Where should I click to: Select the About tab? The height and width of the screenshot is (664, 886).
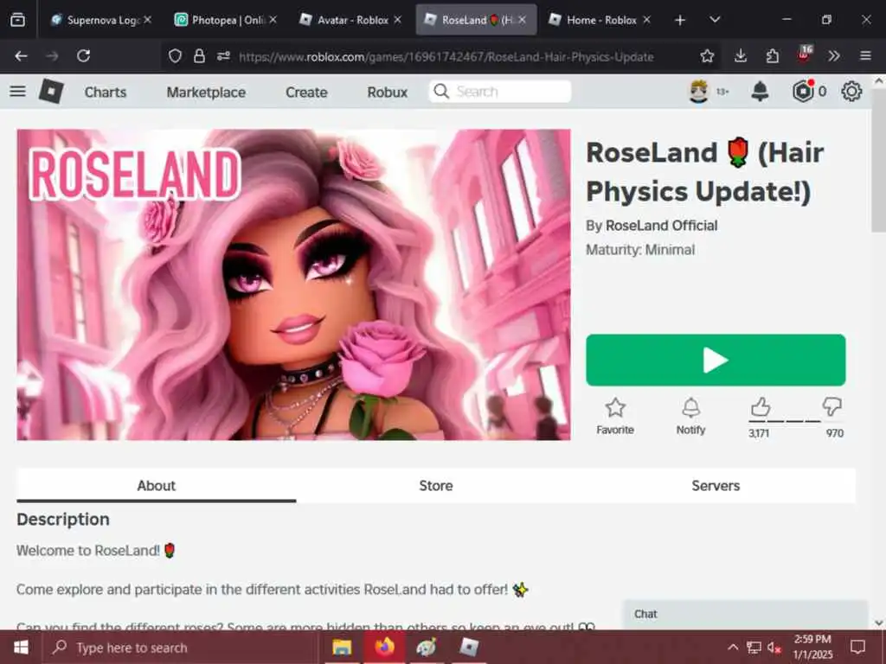[157, 486]
